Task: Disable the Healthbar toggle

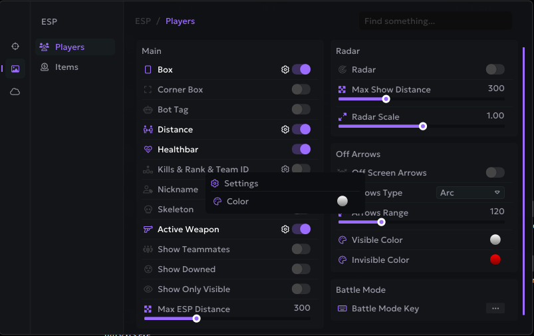Action: (x=301, y=150)
